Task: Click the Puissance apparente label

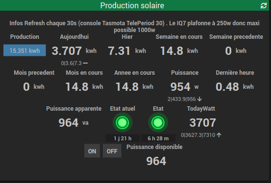Action: point(74,108)
